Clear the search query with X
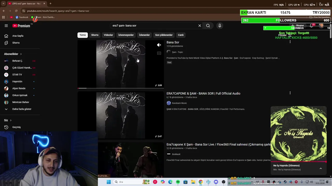This screenshot has width=332, height=186. click(200, 26)
